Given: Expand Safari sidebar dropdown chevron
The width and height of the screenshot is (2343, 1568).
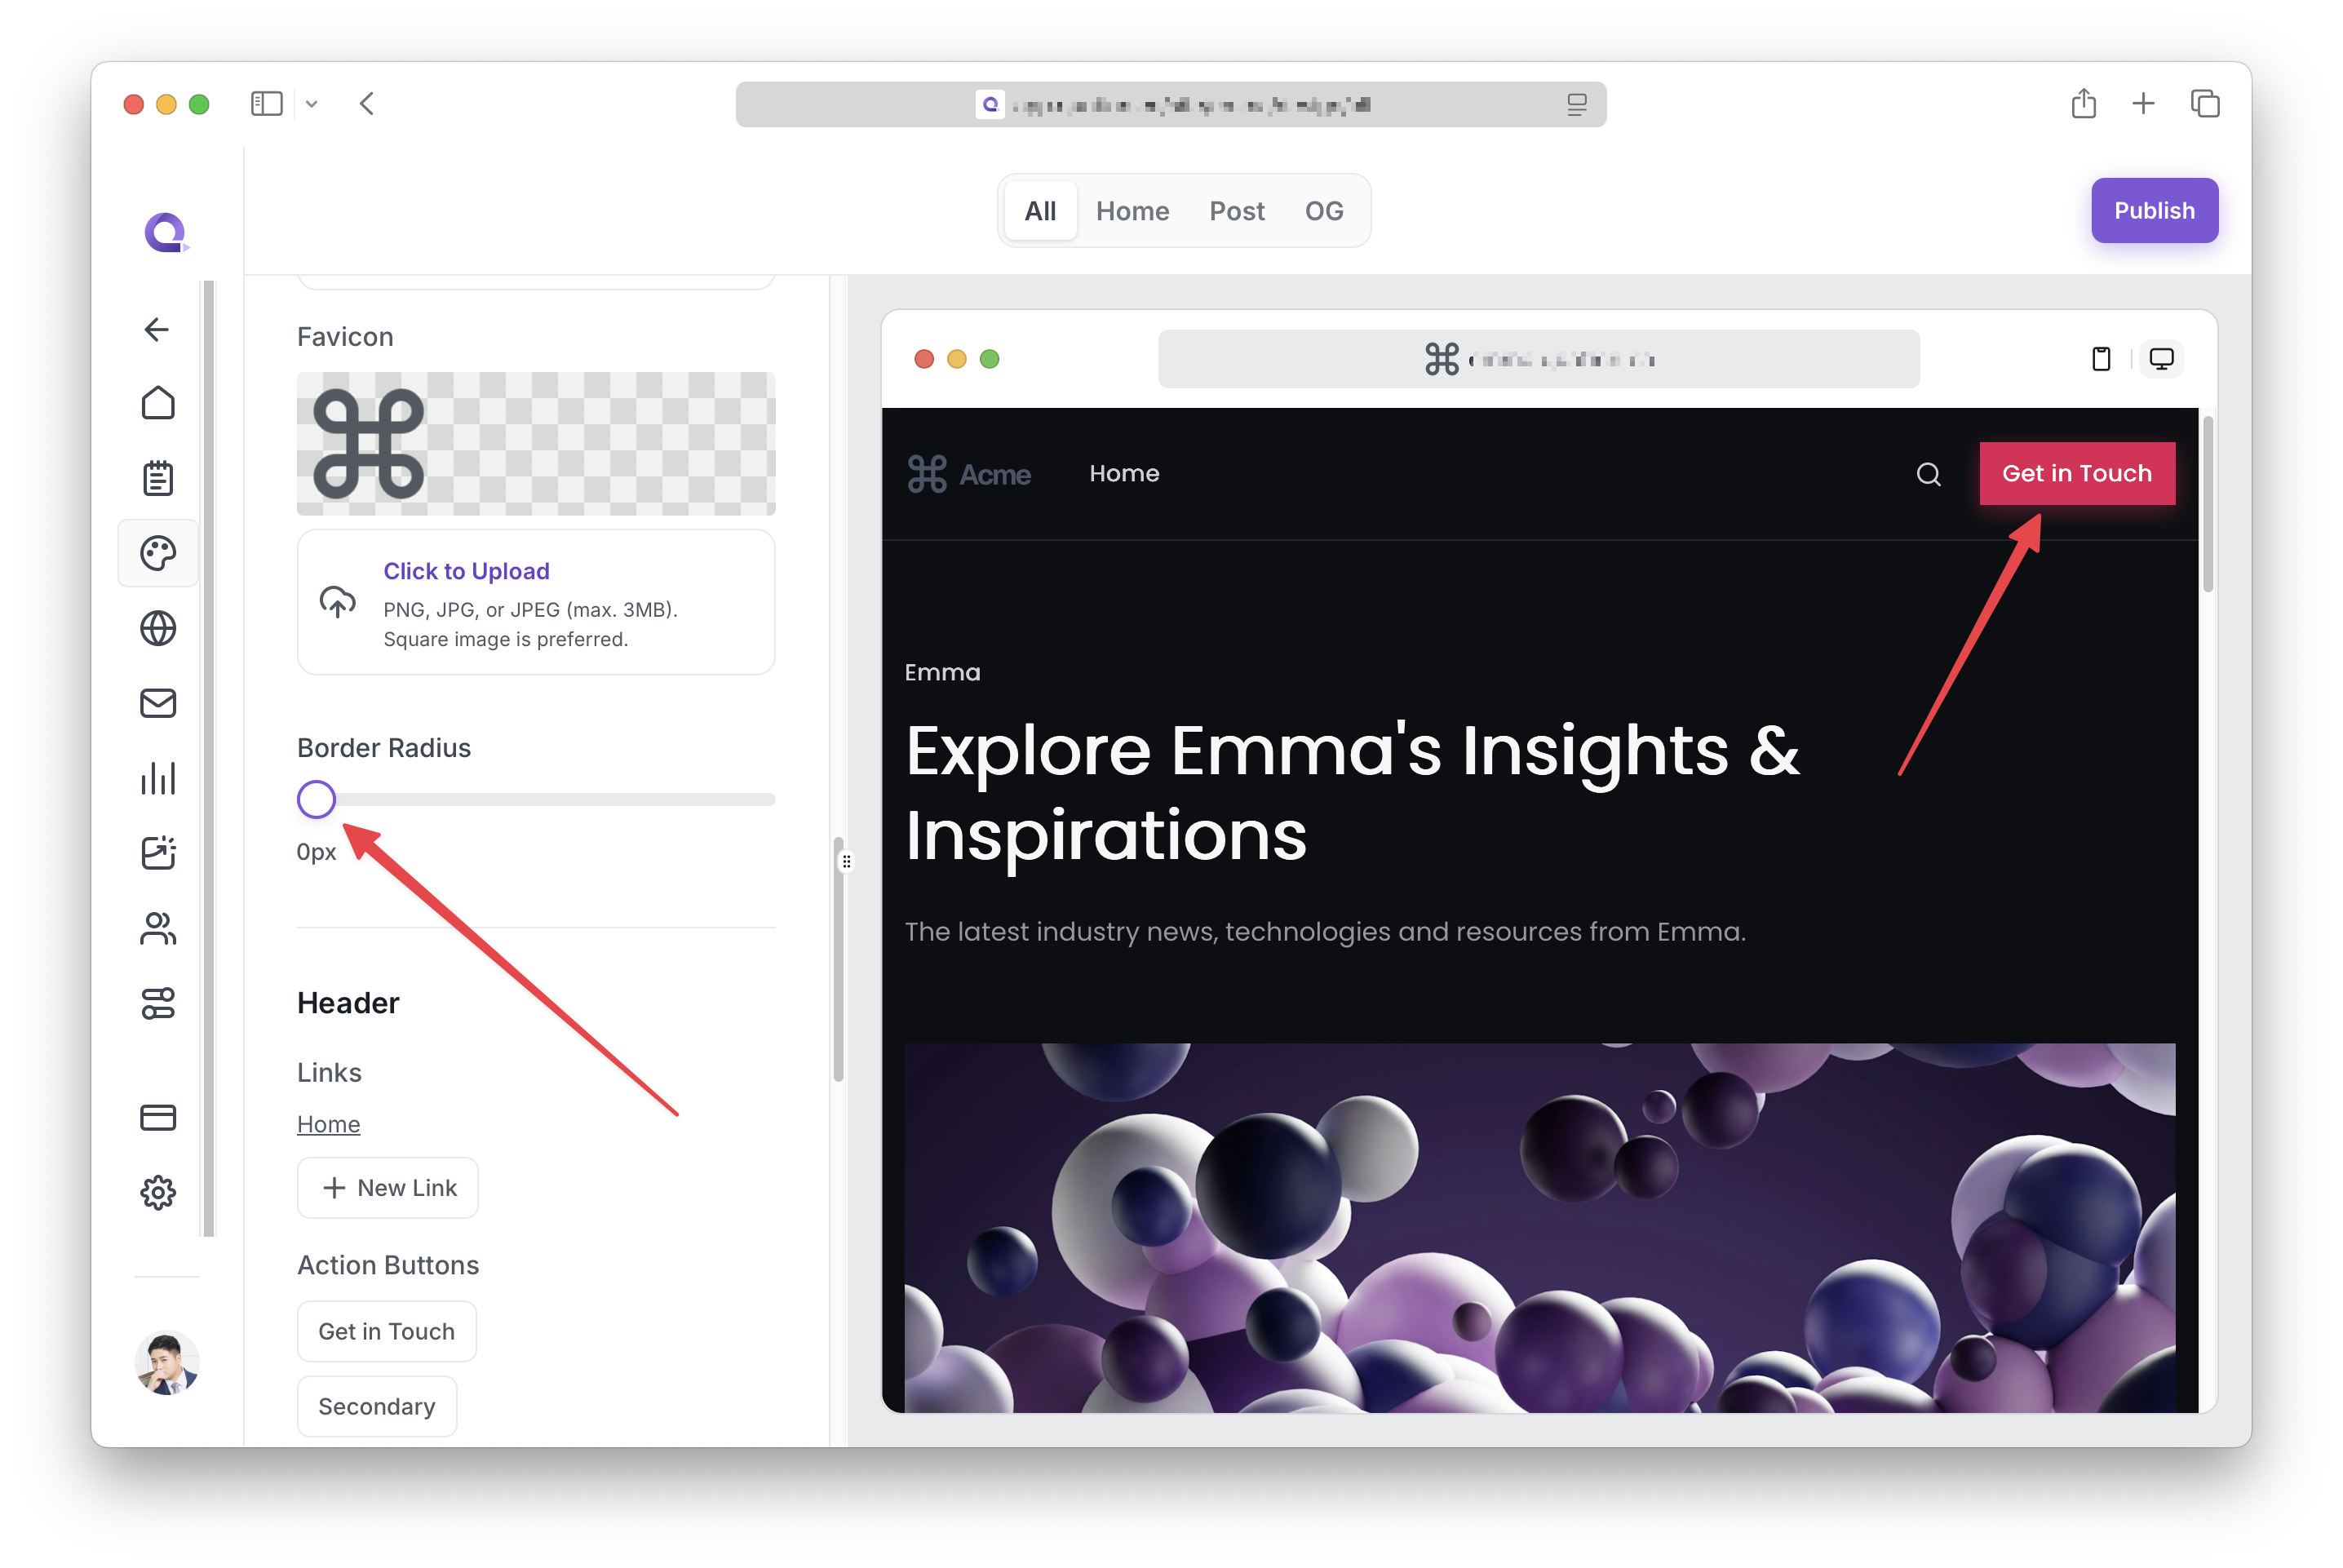Looking at the screenshot, I should [311, 104].
